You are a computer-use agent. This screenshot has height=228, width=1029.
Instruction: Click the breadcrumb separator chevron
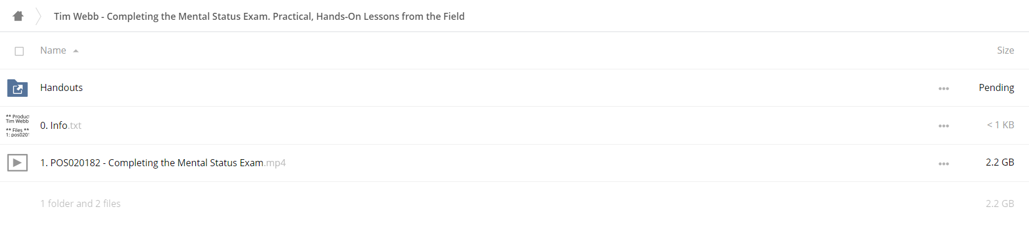[38, 16]
